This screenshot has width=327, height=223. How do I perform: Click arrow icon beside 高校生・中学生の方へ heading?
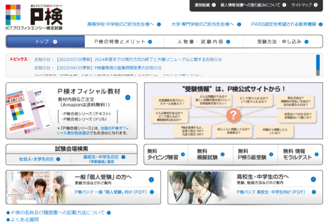313,179
